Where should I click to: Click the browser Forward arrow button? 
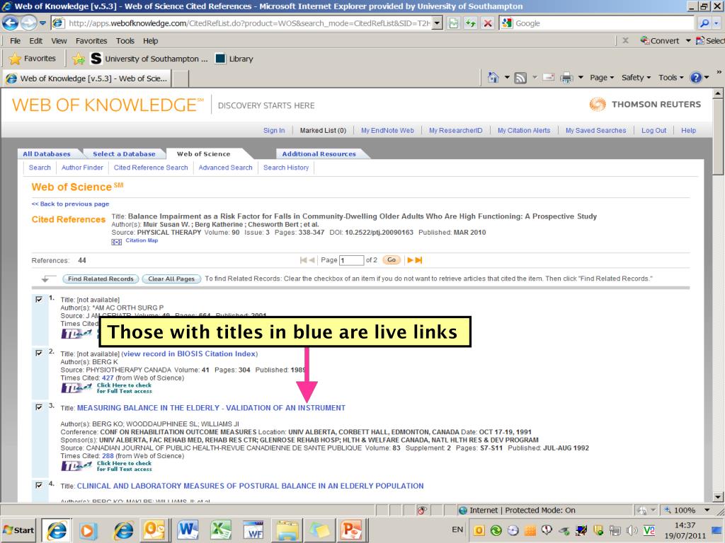click(x=28, y=23)
